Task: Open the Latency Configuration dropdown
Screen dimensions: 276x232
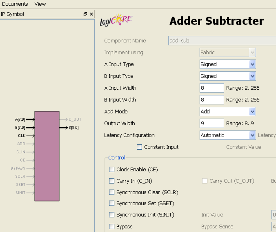Action: point(252,135)
